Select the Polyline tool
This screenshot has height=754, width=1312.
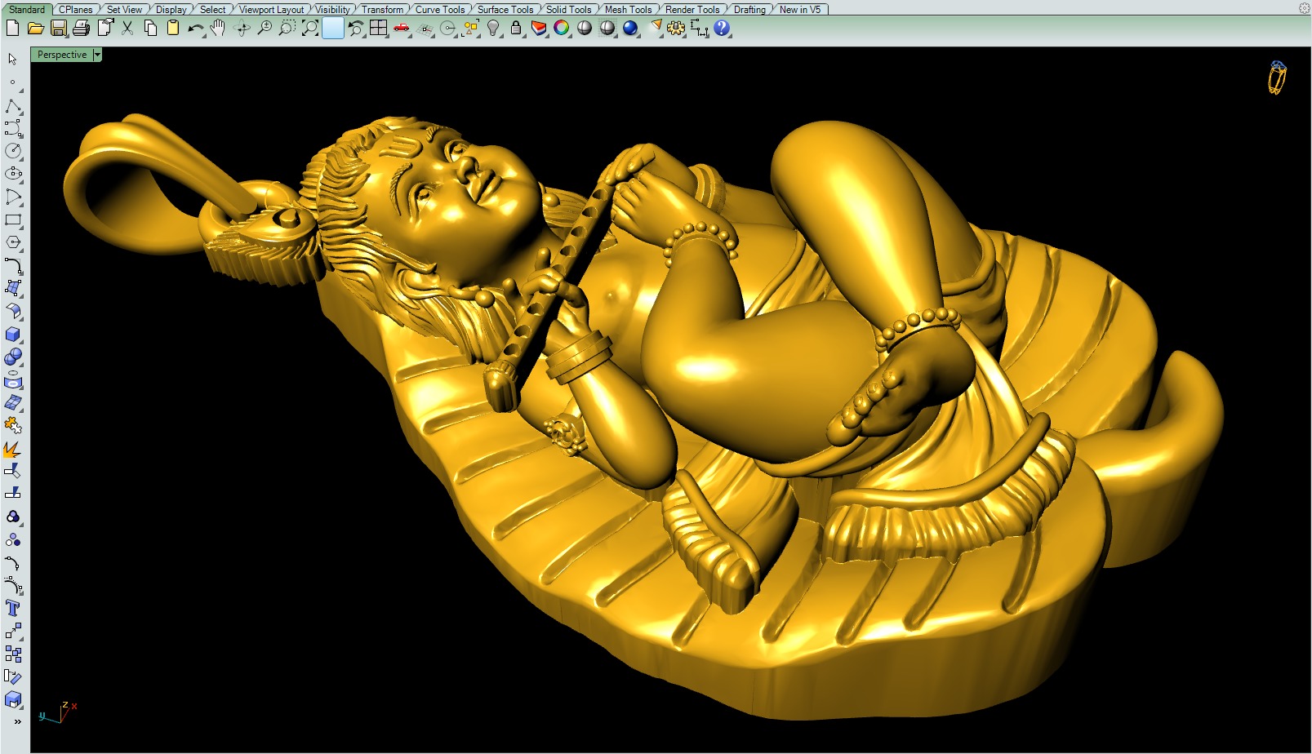[12, 106]
